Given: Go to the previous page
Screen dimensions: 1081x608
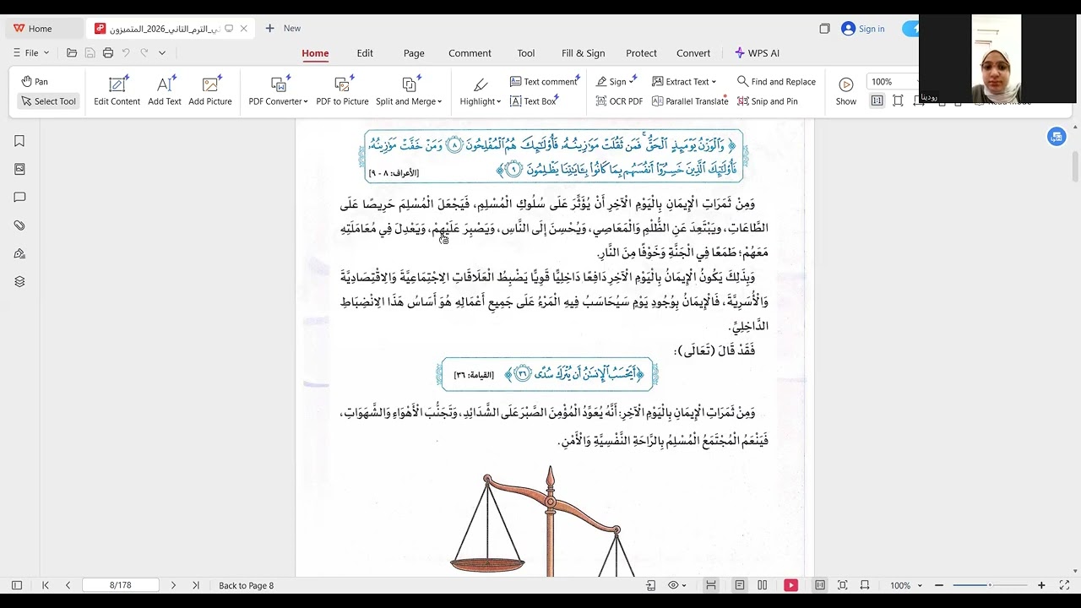Looking at the screenshot, I should pos(68,585).
